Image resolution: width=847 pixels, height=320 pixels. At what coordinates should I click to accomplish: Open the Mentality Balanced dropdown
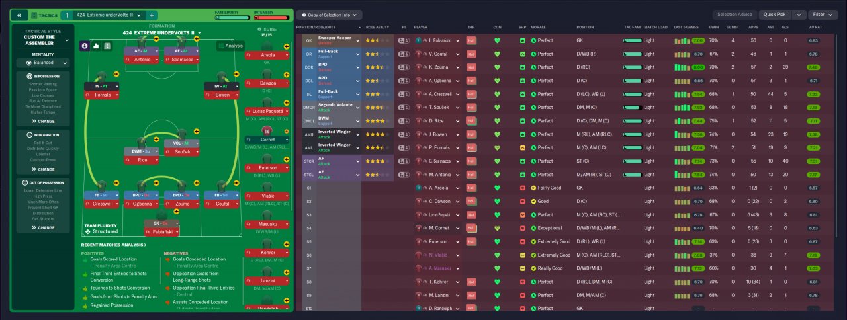point(43,63)
